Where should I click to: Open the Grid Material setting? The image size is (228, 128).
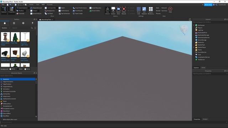coord(144,11)
